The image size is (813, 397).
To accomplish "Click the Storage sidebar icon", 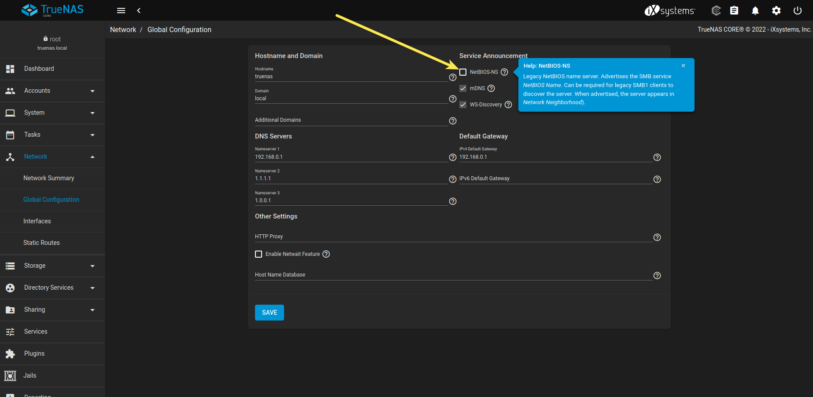I will (x=10, y=266).
